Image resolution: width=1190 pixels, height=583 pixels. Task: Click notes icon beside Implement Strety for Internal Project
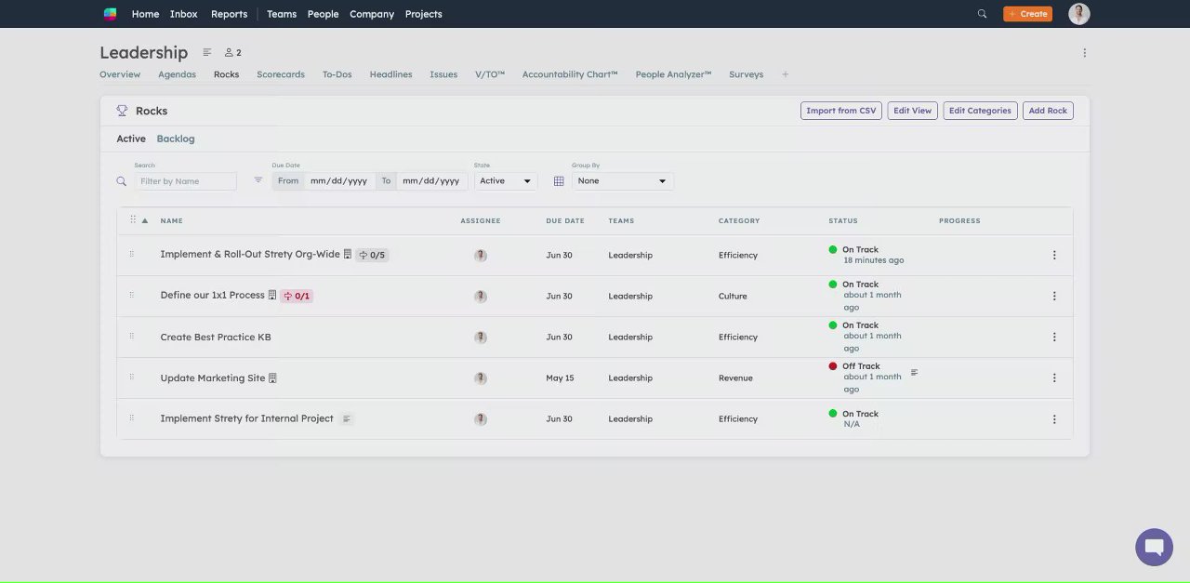[x=347, y=419]
